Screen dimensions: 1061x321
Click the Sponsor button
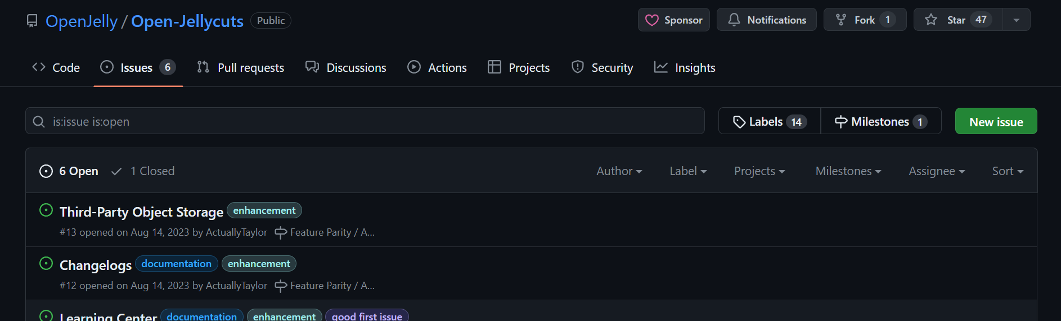point(673,20)
